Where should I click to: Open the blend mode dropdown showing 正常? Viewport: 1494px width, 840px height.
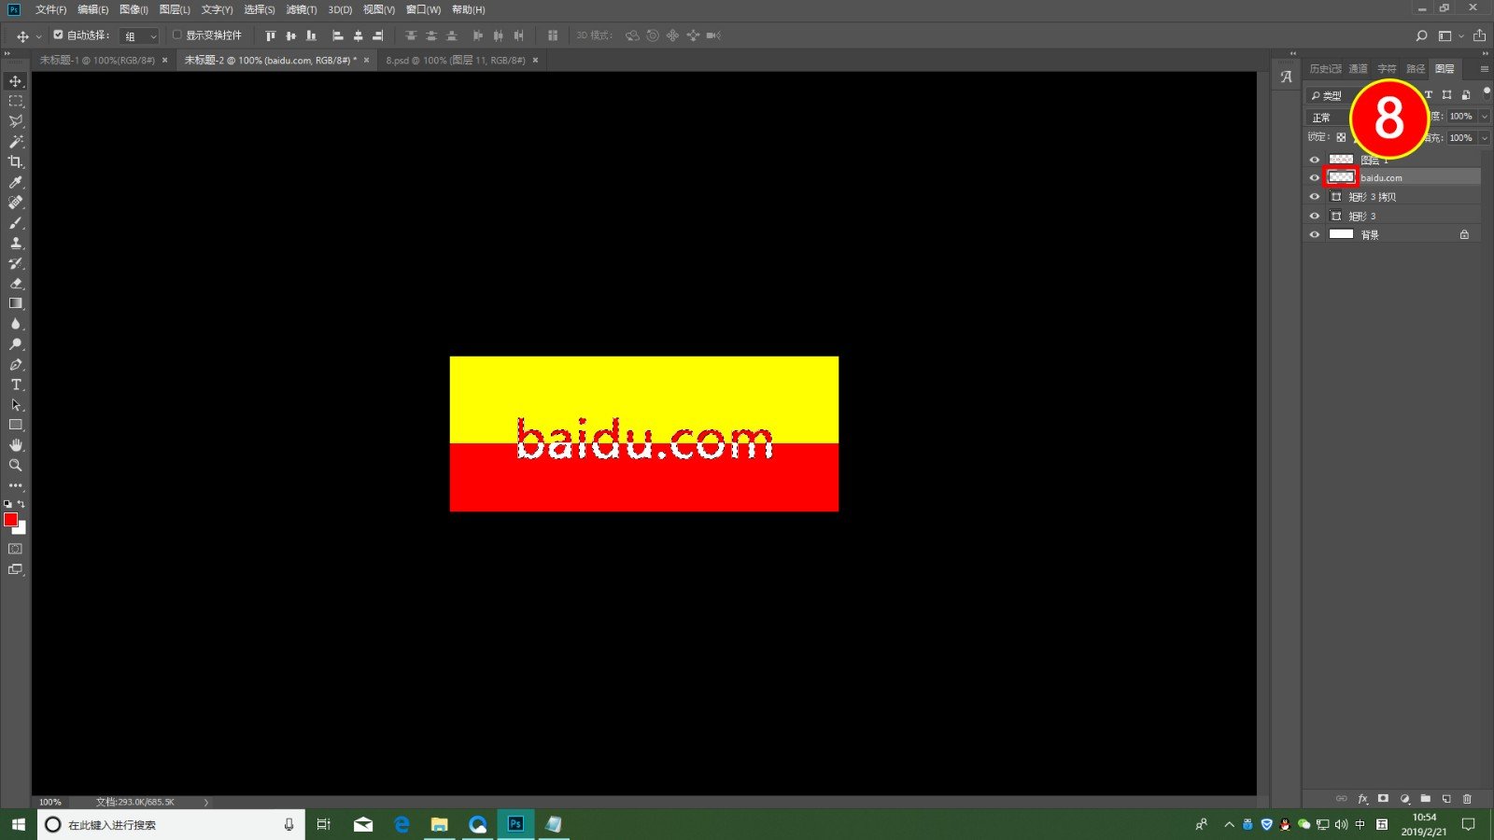[1323, 117]
